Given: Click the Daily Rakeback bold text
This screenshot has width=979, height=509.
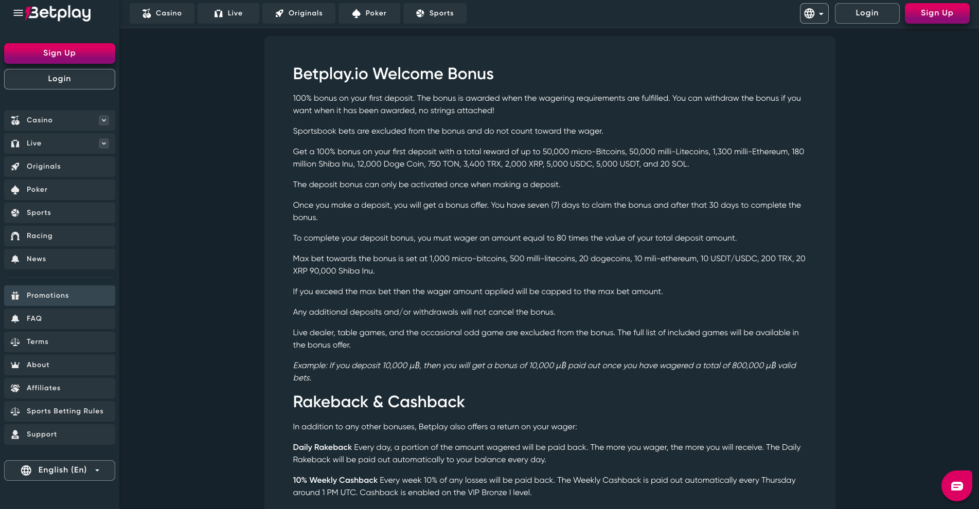Looking at the screenshot, I should tap(323, 447).
